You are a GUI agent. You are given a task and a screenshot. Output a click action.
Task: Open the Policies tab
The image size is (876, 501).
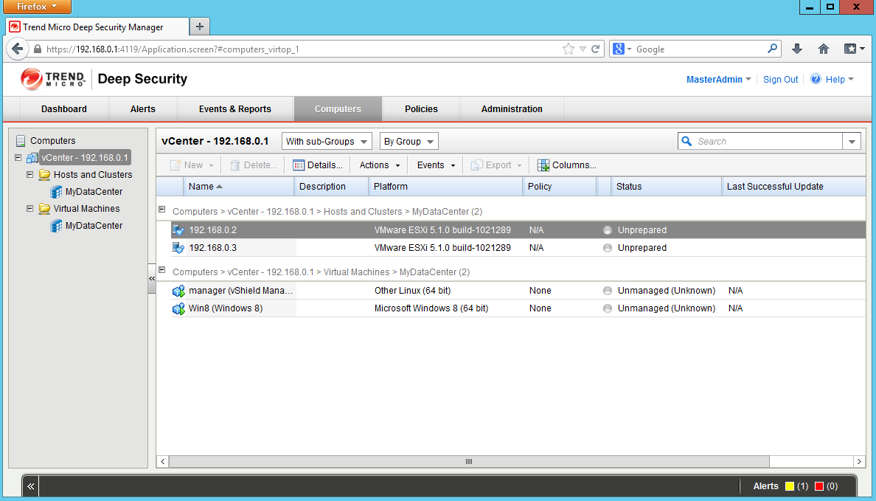[421, 109]
